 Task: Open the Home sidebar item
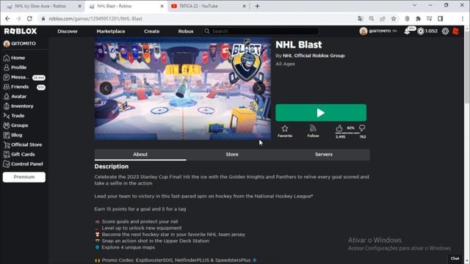pos(14,58)
